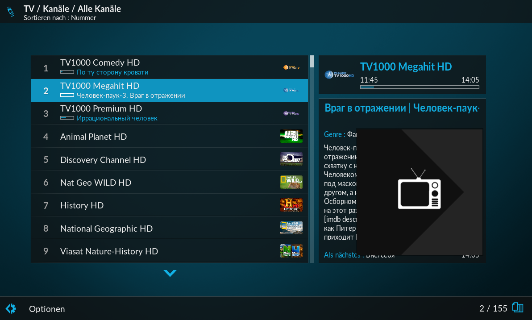
Task: Expand the list with the down chevron
Action: (x=170, y=273)
